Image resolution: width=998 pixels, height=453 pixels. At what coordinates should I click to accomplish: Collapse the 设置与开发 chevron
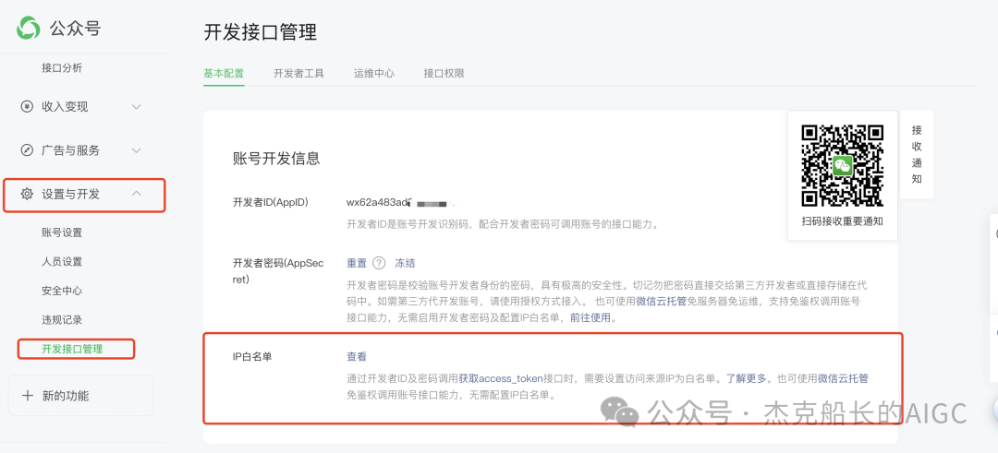pos(136,194)
